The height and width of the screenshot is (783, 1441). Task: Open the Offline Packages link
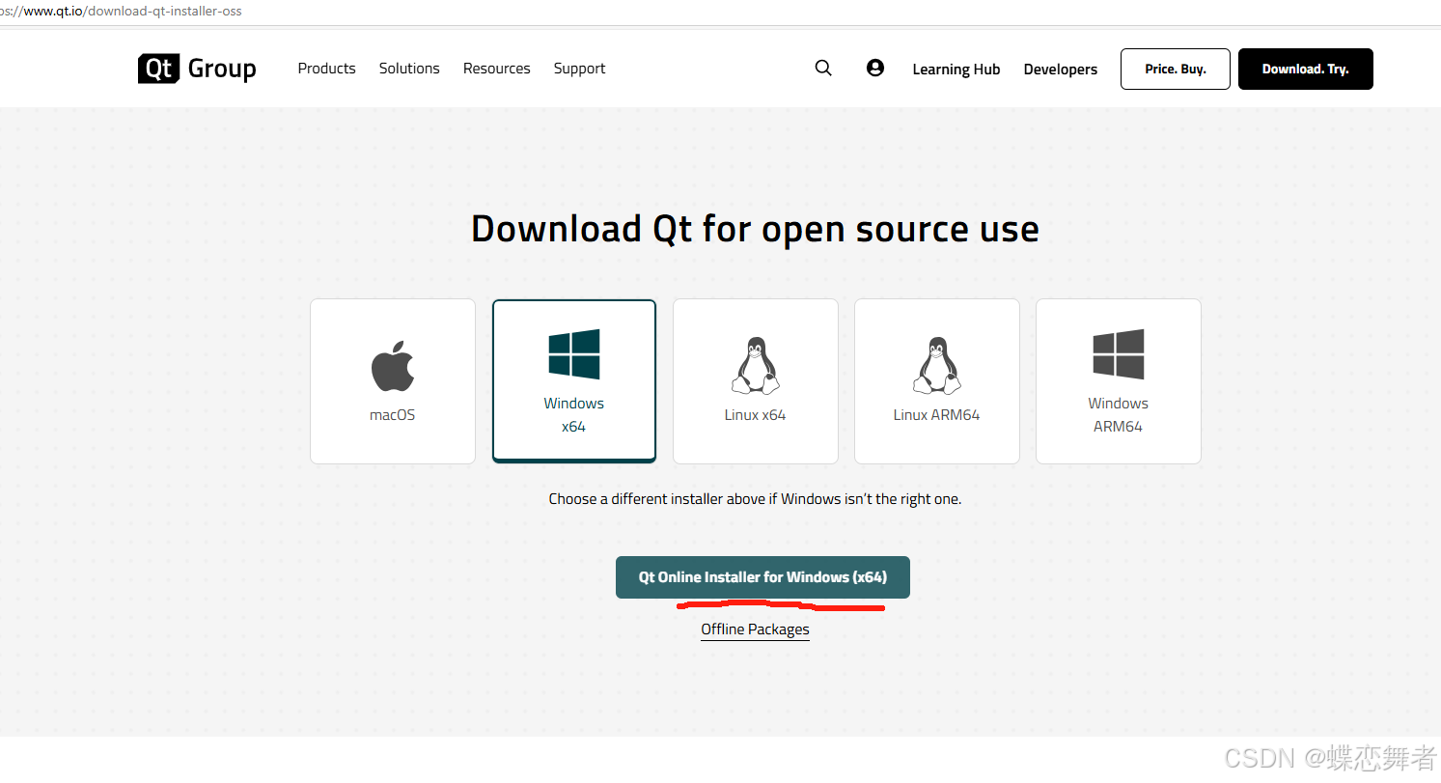(x=755, y=629)
